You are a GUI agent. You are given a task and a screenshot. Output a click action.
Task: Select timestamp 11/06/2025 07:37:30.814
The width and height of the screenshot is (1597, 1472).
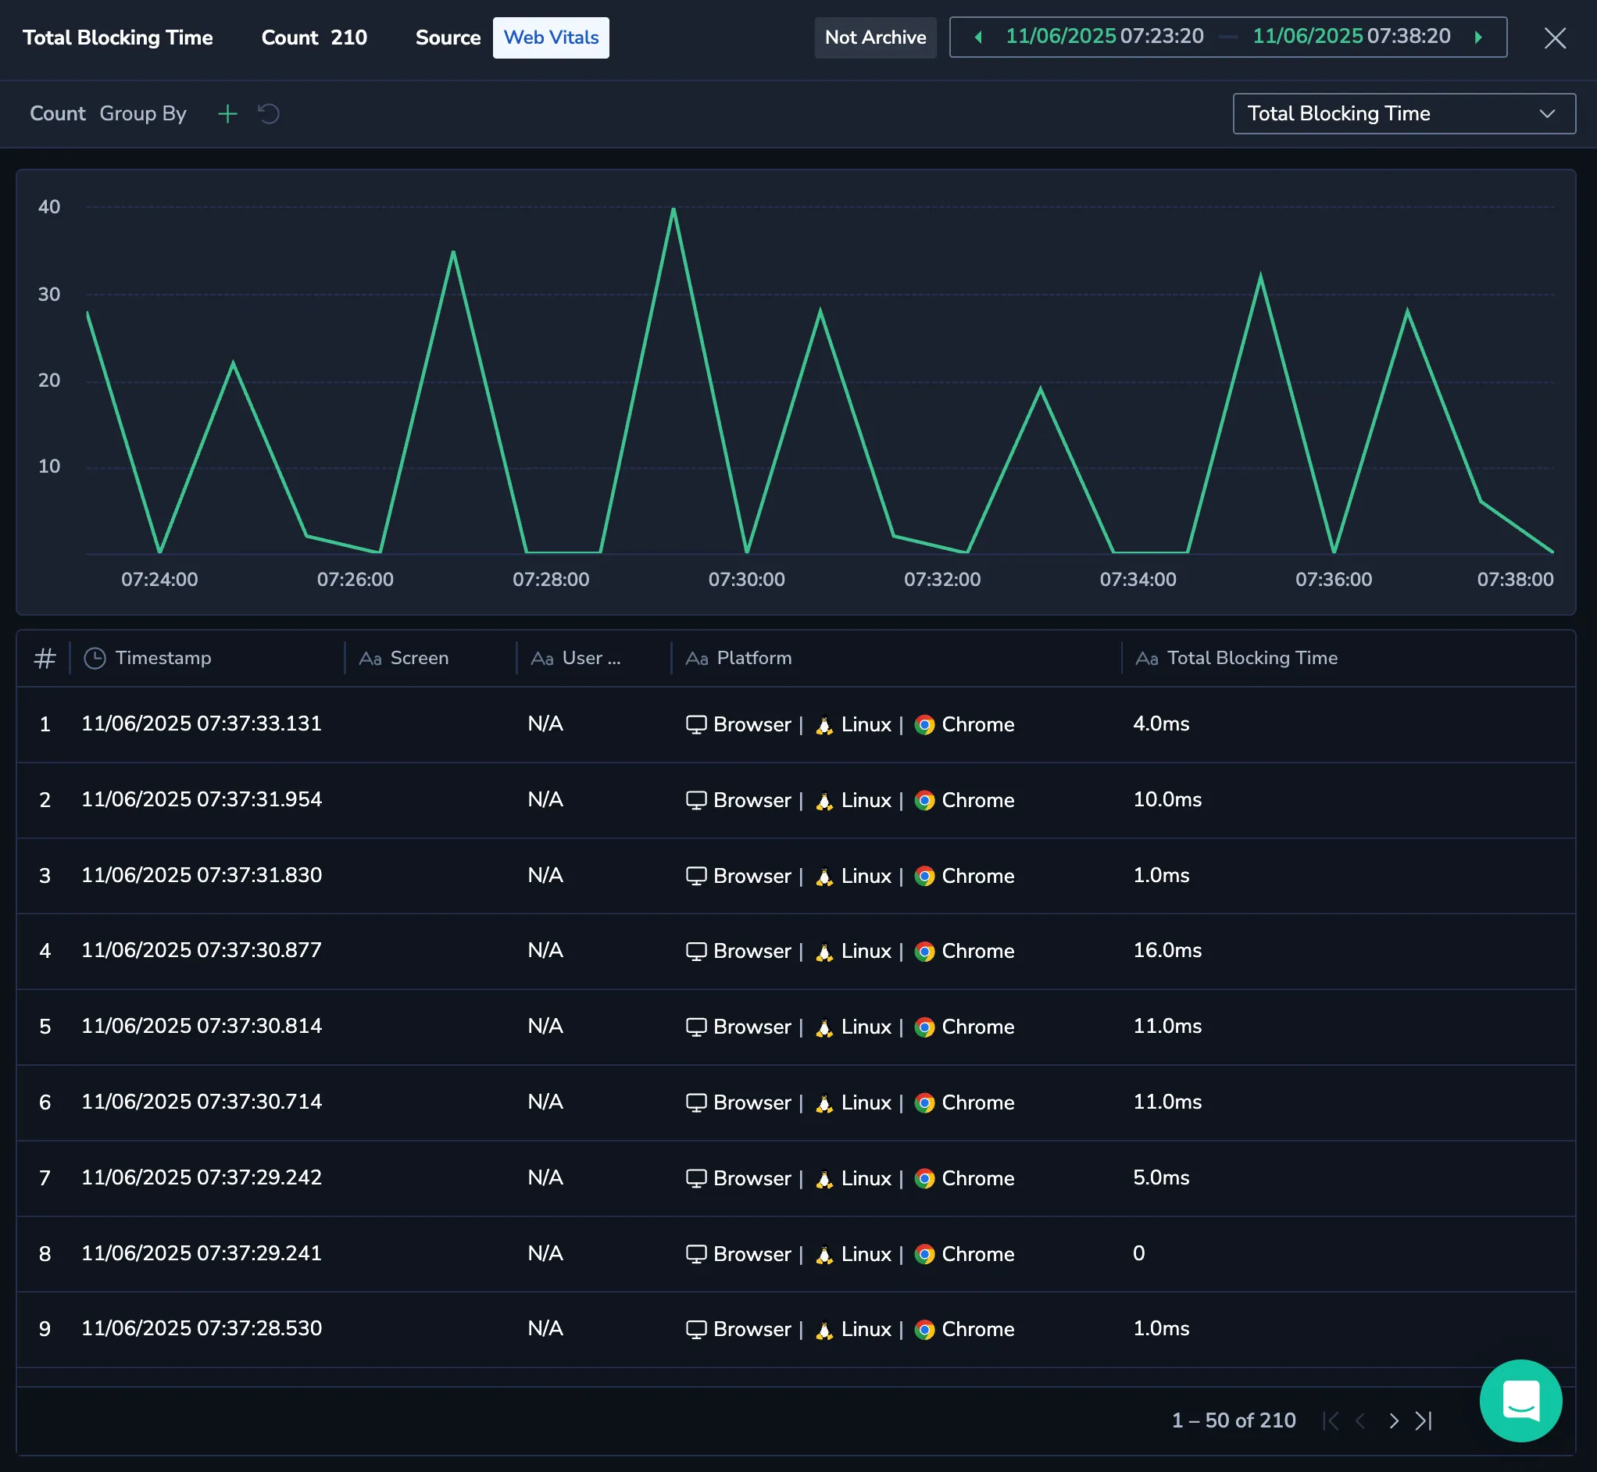click(202, 1026)
